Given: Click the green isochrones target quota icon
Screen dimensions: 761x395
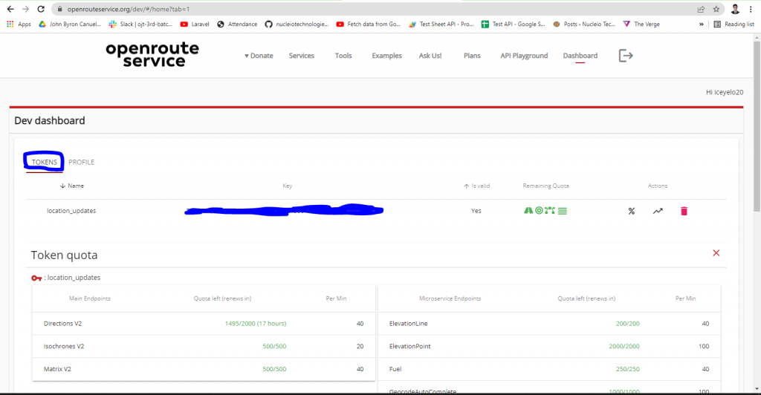Looking at the screenshot, I should coord(539,210).
